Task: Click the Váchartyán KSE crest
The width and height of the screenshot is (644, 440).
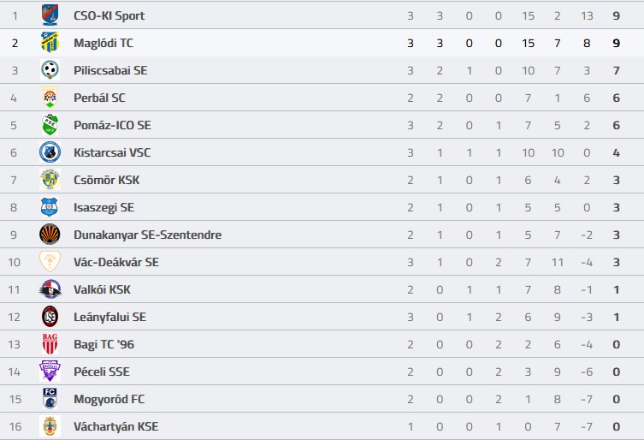Action: [50, 426]
